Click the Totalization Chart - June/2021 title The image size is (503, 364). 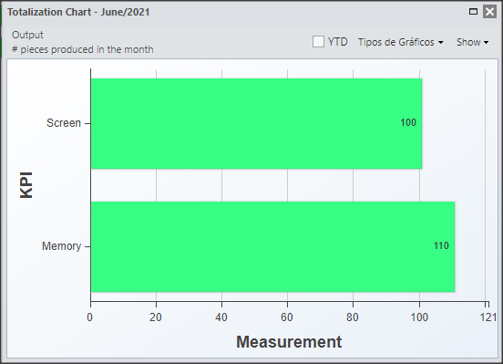click(78, 12)
